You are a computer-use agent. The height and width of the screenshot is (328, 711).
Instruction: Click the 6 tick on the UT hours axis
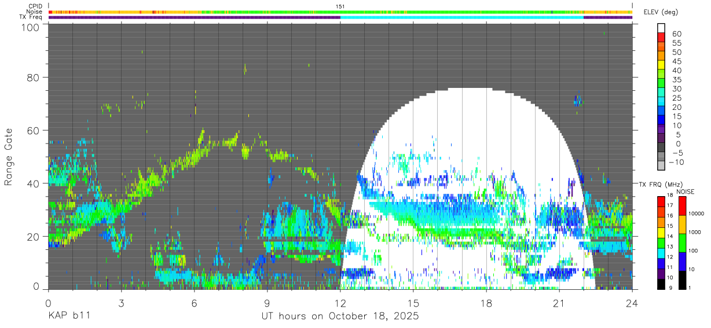point(194,303)
